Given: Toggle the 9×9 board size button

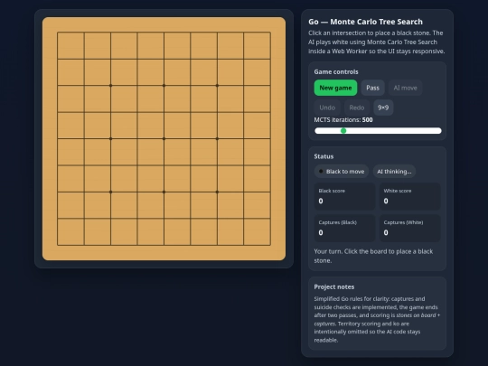Looking at the screenshot, I should (x=383, y=108).
